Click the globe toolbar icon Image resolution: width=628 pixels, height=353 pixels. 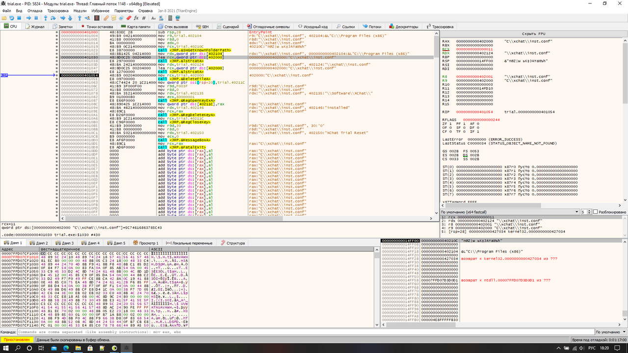pyautogui.click(x=178, y=18)
